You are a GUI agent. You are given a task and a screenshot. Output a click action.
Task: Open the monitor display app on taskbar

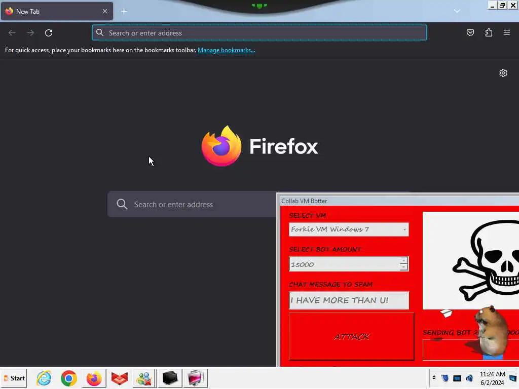pyautogui.click(x=195, y=378)
